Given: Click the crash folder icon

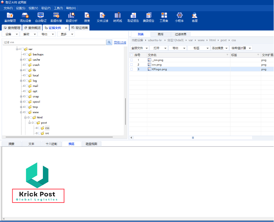Looking at the screenshot, I should (x=30, y=65).
